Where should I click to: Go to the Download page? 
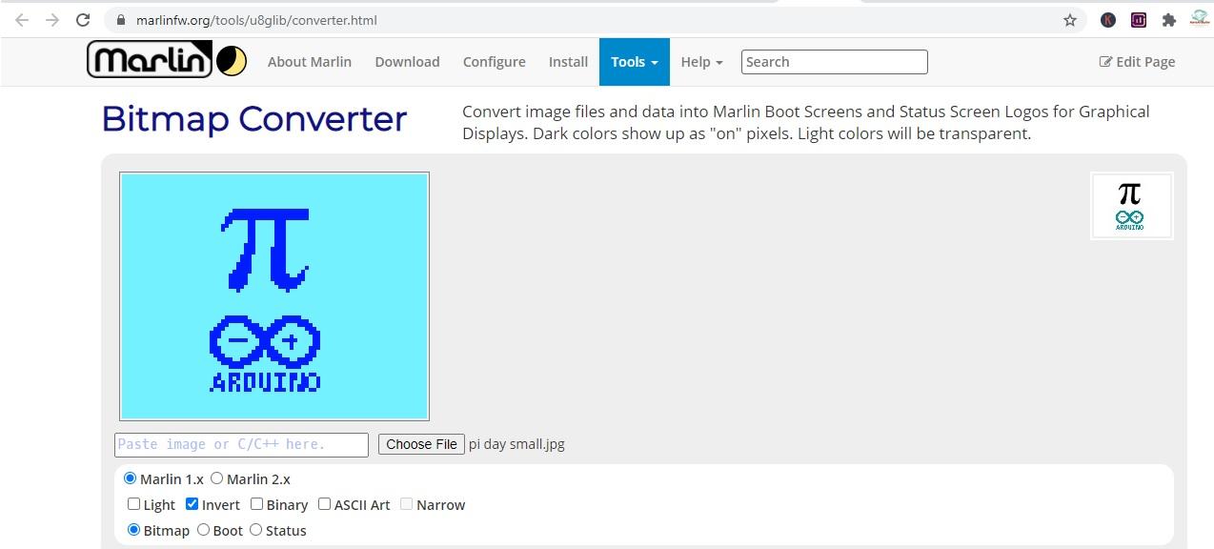tap(407, 62)
